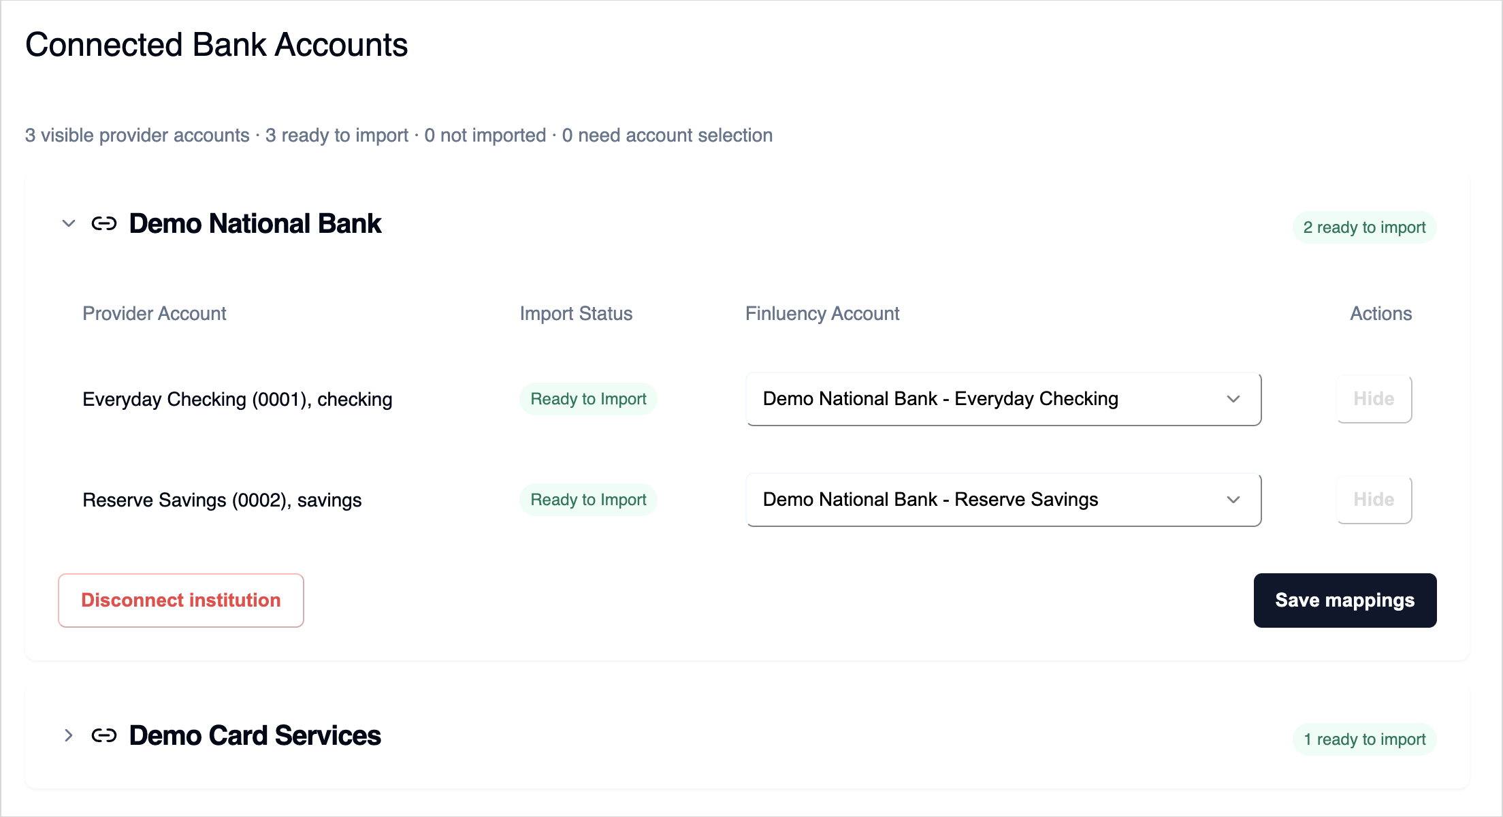This screenshot has height=817, width=1503.
Task: Hide the Reserve Savings (0002) account
Action: point(1374,500)
